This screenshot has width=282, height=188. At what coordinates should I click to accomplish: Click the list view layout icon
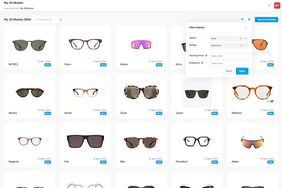pos(242,19)
